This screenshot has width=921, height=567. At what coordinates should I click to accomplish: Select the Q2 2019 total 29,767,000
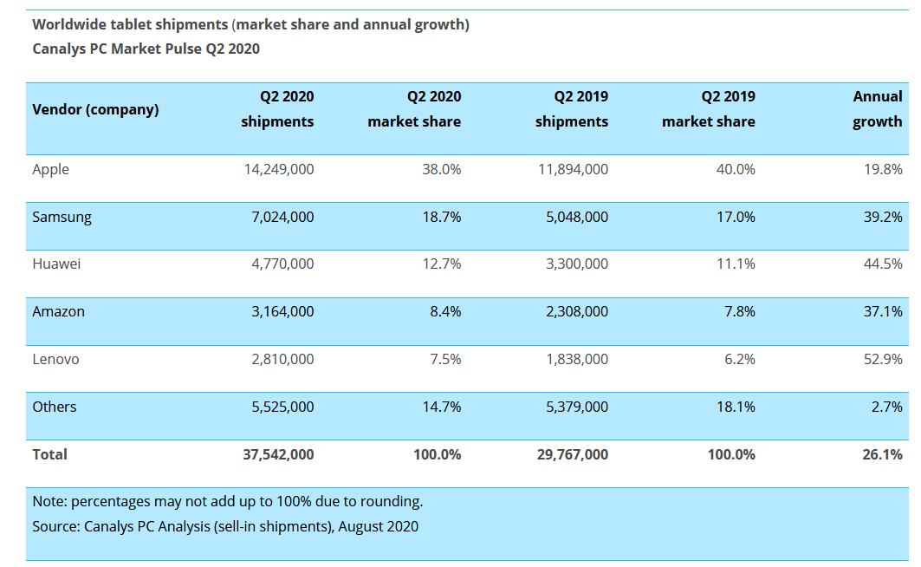(573, 455)
